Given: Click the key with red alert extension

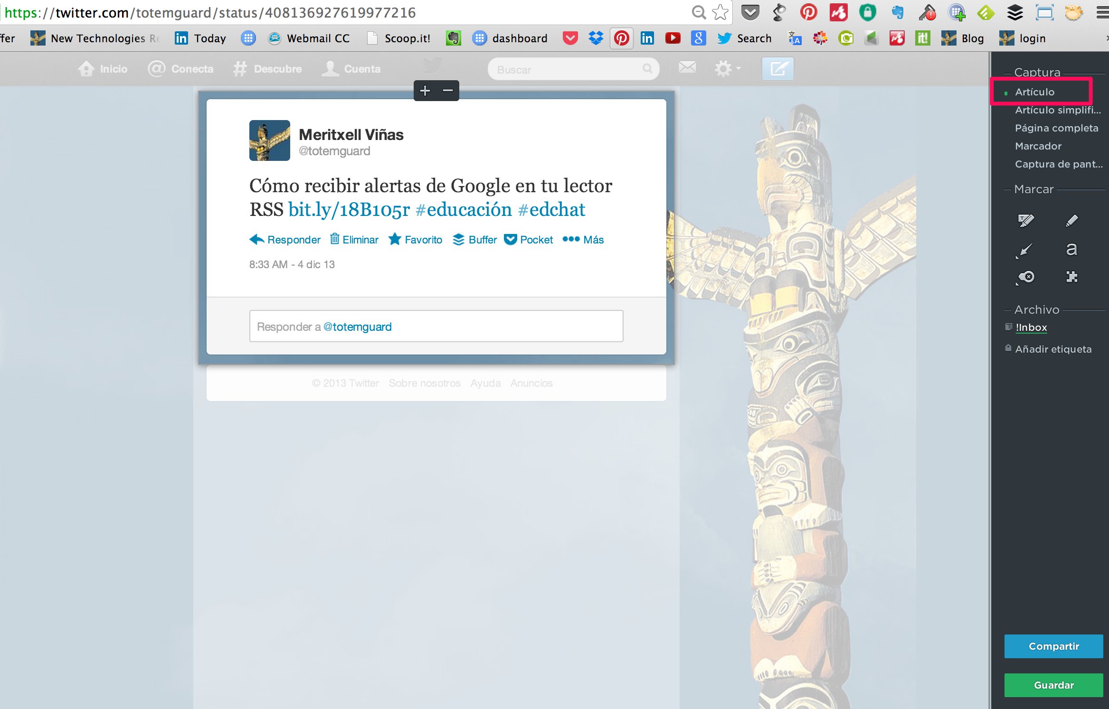Looking at the screenshot, I should (927, 12).
